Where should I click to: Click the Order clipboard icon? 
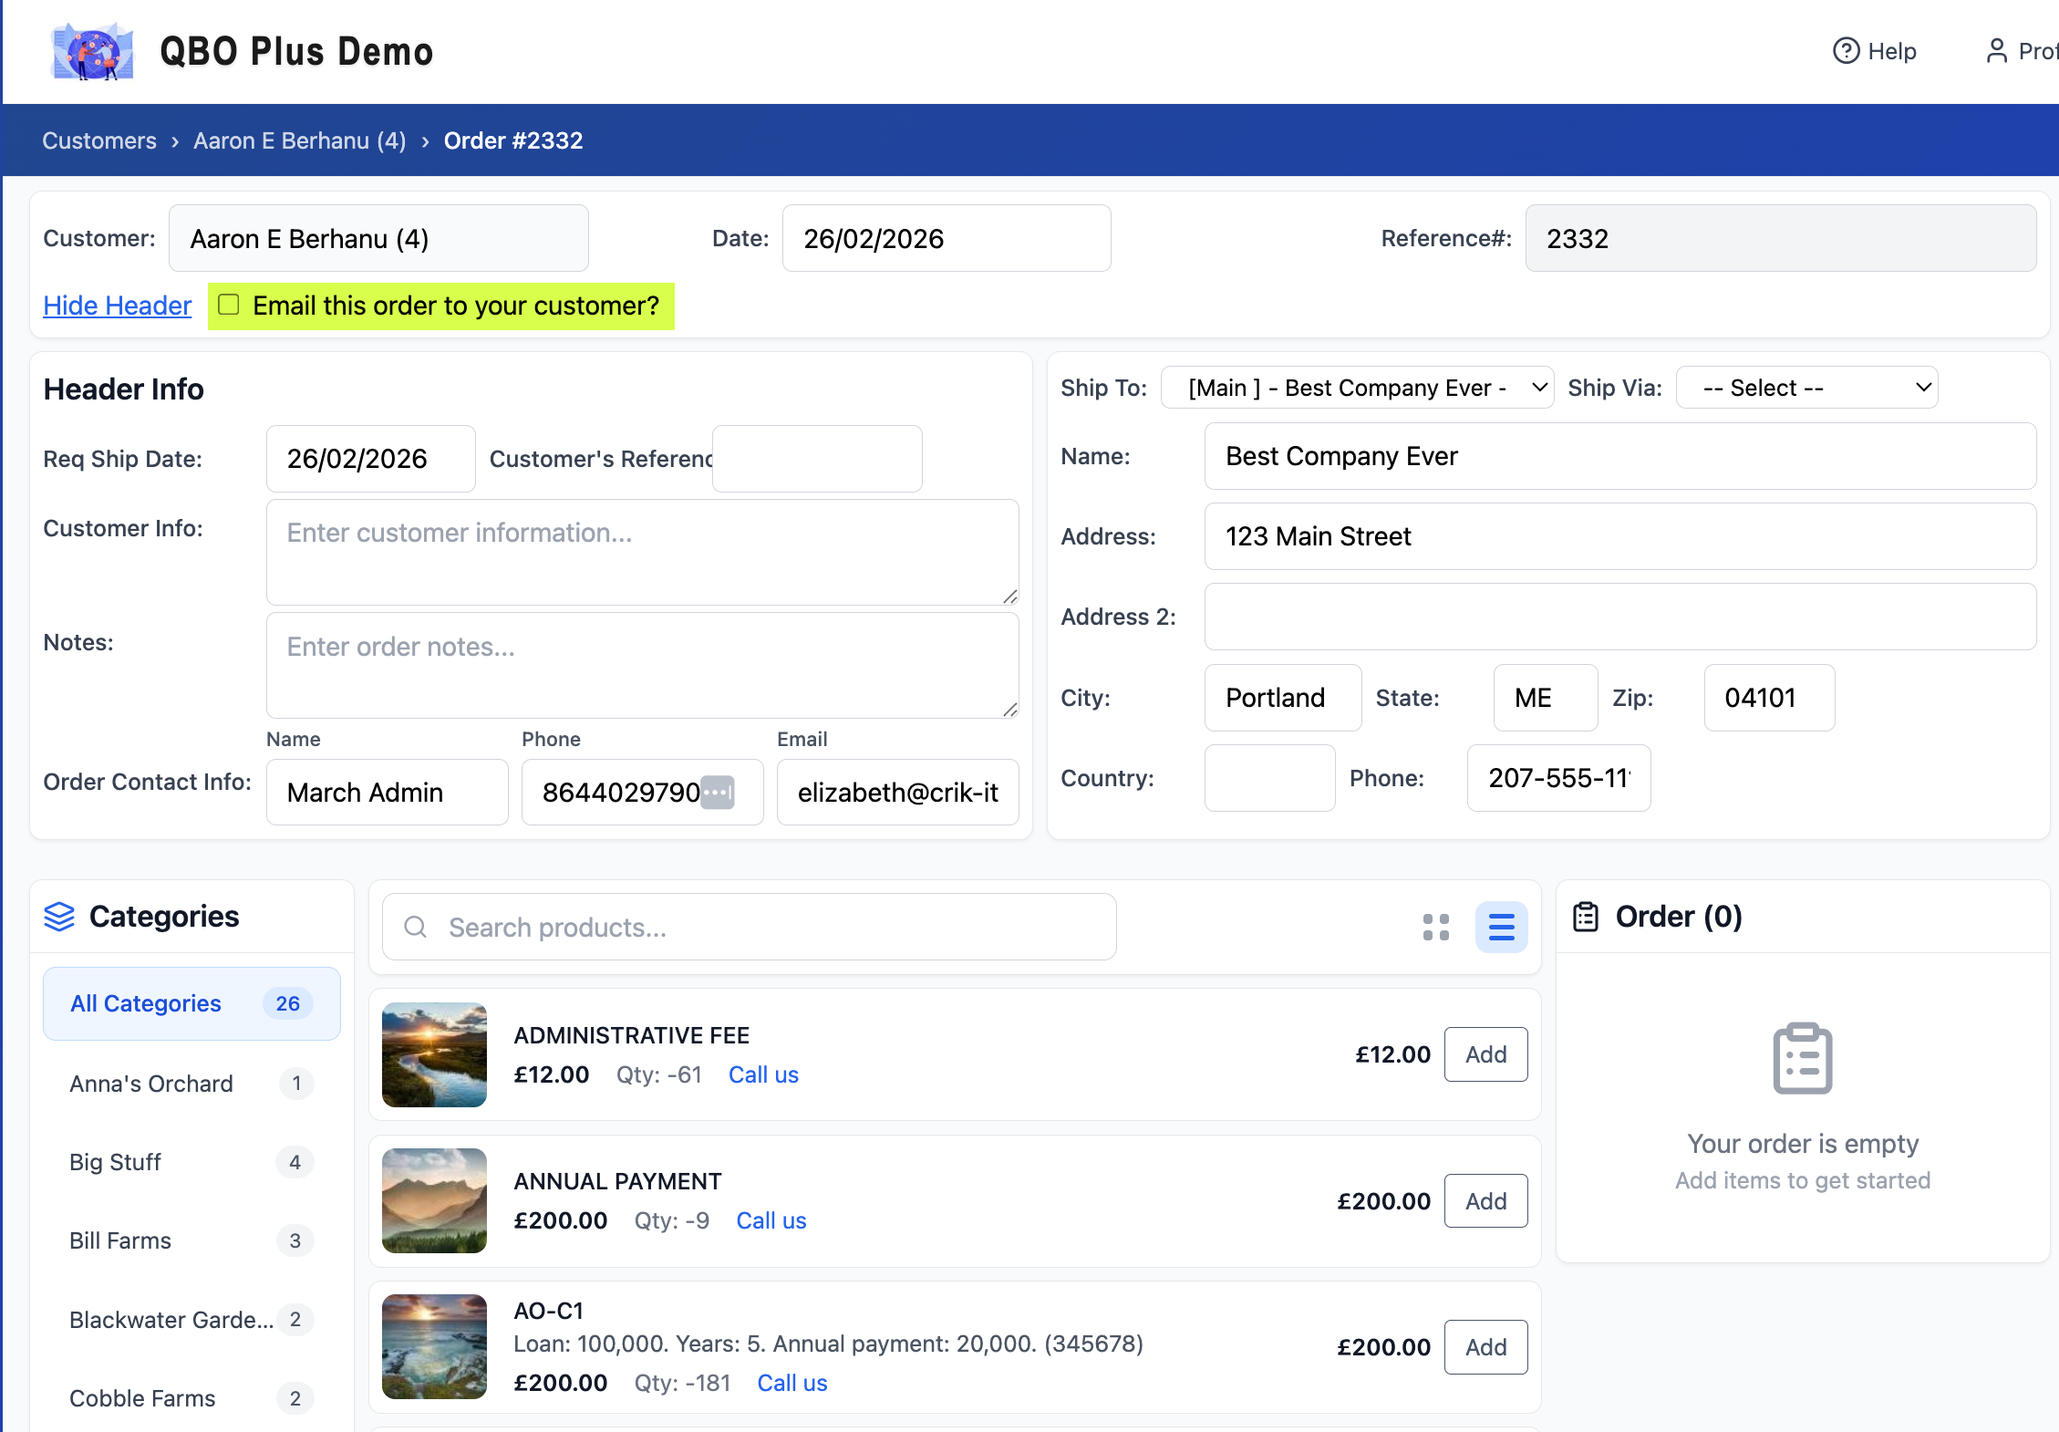pyautogui.click(x=1586, y=917)
